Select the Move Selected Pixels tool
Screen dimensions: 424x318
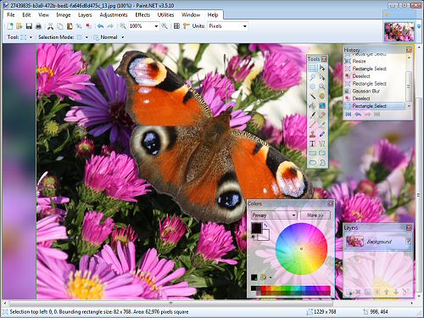click(x=322, y=68)
